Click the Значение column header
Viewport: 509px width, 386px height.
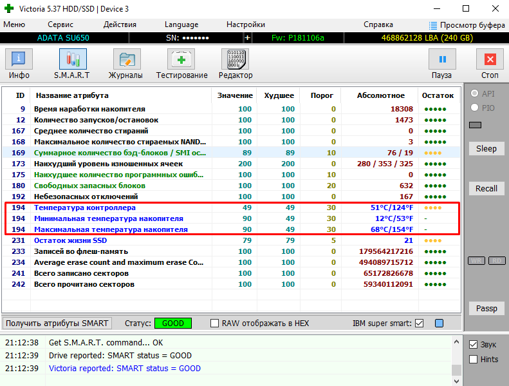235,95
